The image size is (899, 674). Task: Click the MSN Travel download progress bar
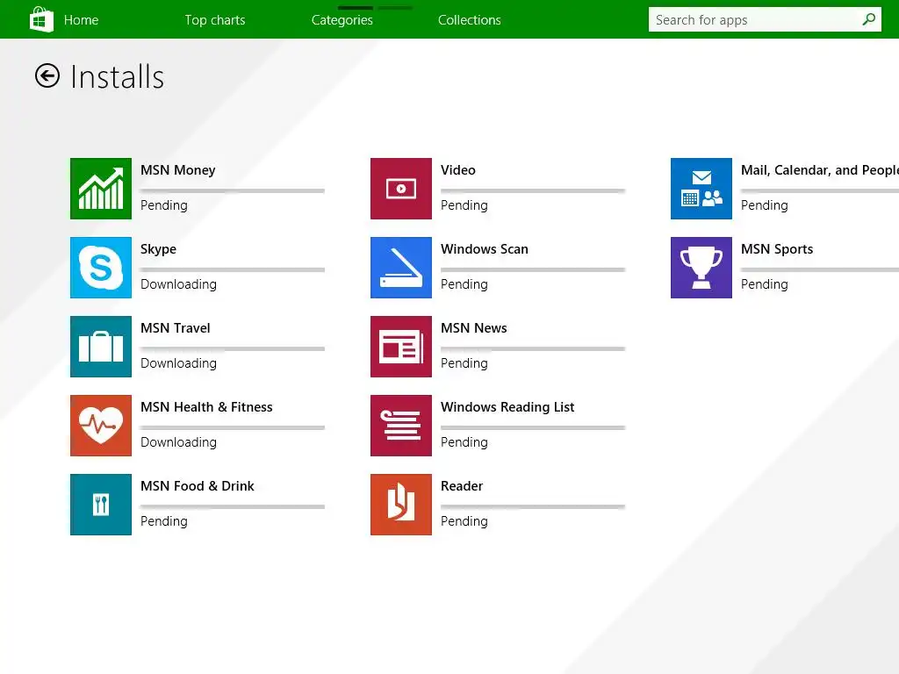232,349
